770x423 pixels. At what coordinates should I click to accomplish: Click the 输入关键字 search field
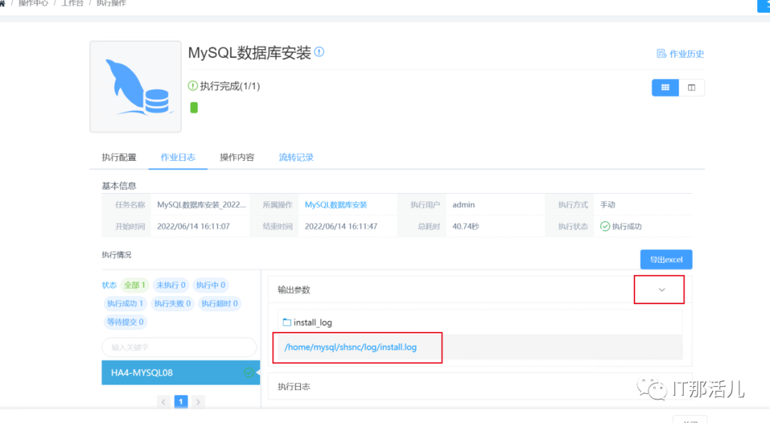(x=179, y=348)
